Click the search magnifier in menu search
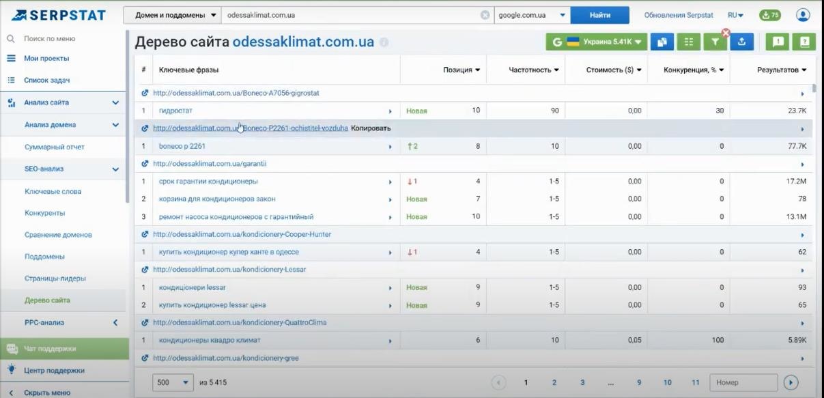This screenshot has width=824, height=398. pos(11,39)
